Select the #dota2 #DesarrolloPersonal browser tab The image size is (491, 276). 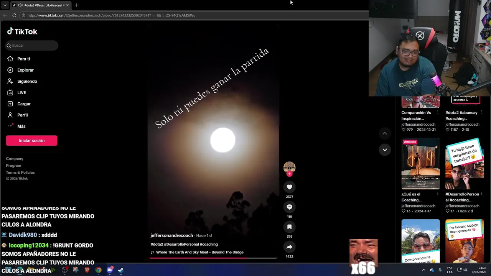tap(41, 5)
